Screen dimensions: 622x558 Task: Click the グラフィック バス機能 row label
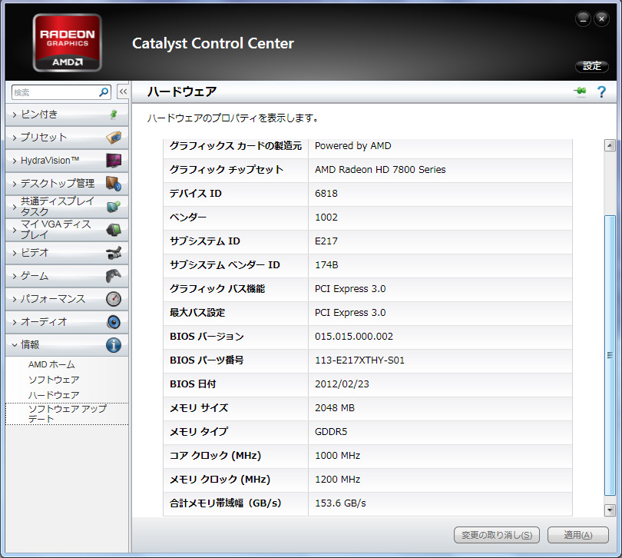[217, 289]
